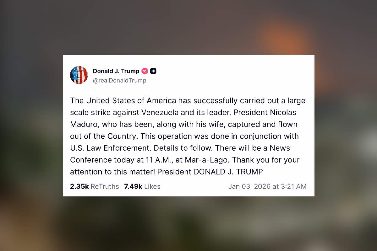Select the Likes label under the post

[152, 186]
